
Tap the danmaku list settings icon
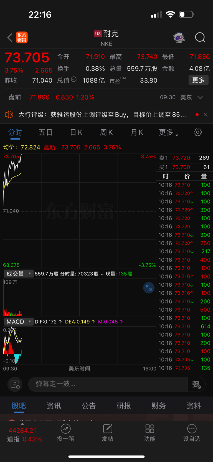[15, 384]
